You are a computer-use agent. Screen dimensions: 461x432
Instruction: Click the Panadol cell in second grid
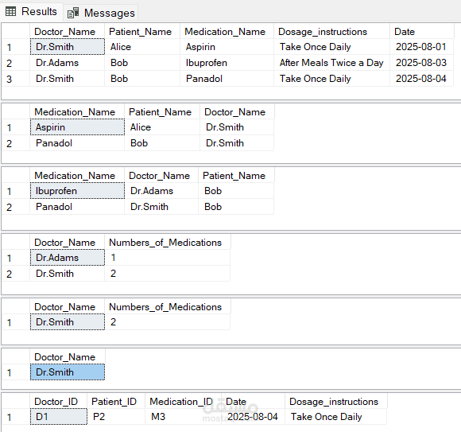pyautogui.click(x=77, y=143)
